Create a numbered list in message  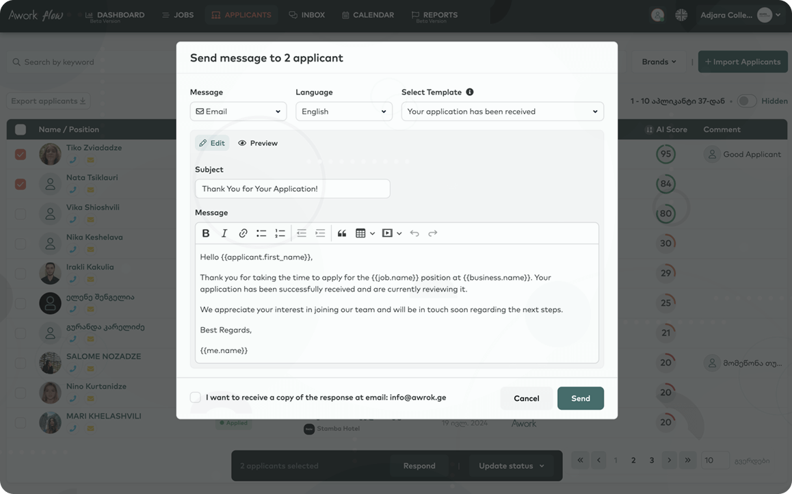pos(280,233)
